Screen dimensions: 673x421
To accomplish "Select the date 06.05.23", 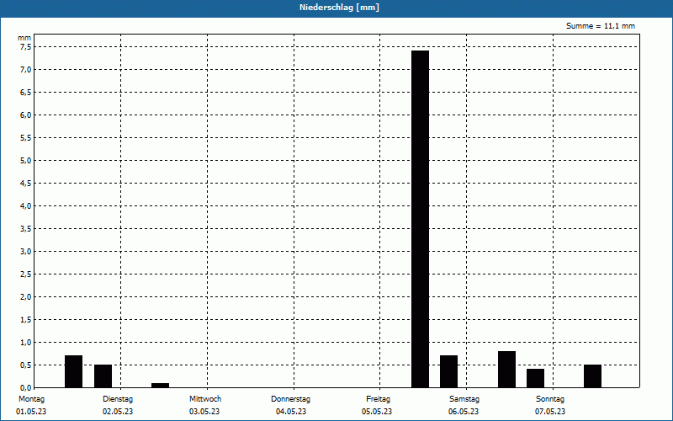I will click(464, 412).
